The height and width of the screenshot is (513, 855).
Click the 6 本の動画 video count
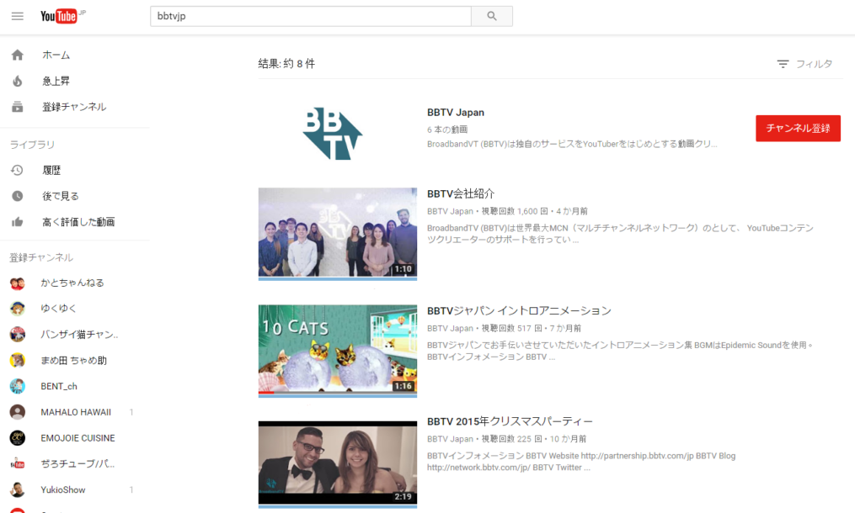[x=447, y=130]
